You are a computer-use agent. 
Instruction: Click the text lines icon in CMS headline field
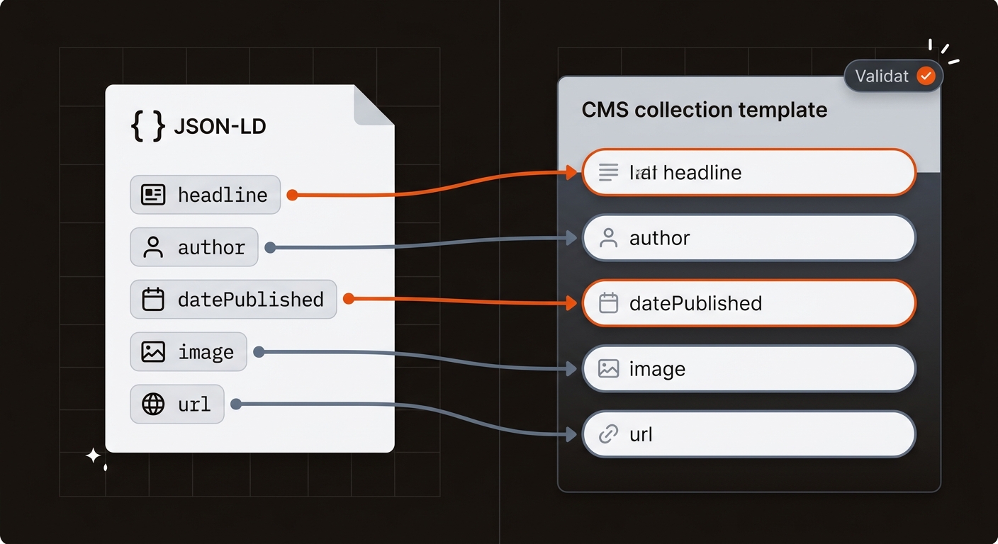coord(609,172)
